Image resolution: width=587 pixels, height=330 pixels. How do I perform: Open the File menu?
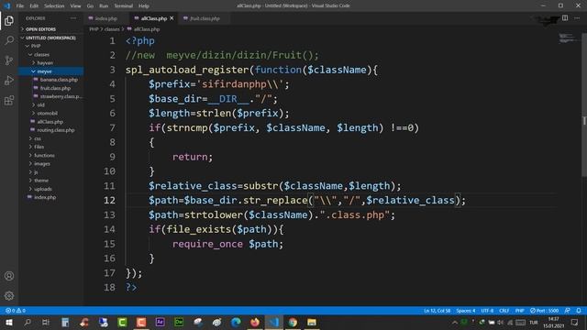tap(20, 6)
